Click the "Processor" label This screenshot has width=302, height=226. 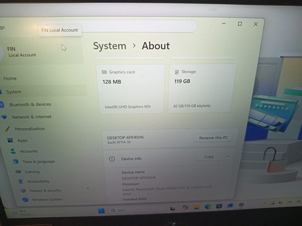(x=131, y=184)
